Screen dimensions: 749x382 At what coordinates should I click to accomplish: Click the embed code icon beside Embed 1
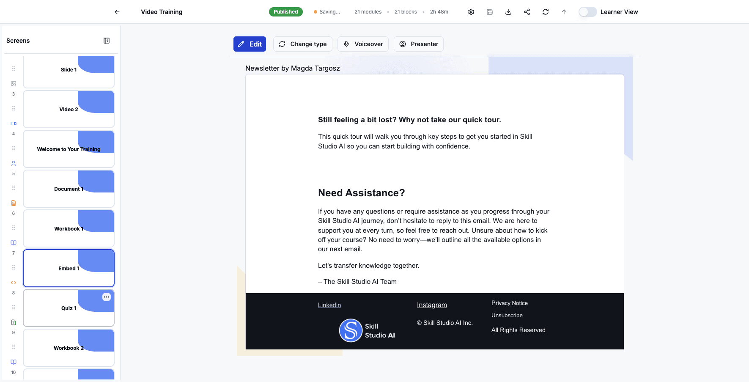pyautogui.click(x=13, y=282)
